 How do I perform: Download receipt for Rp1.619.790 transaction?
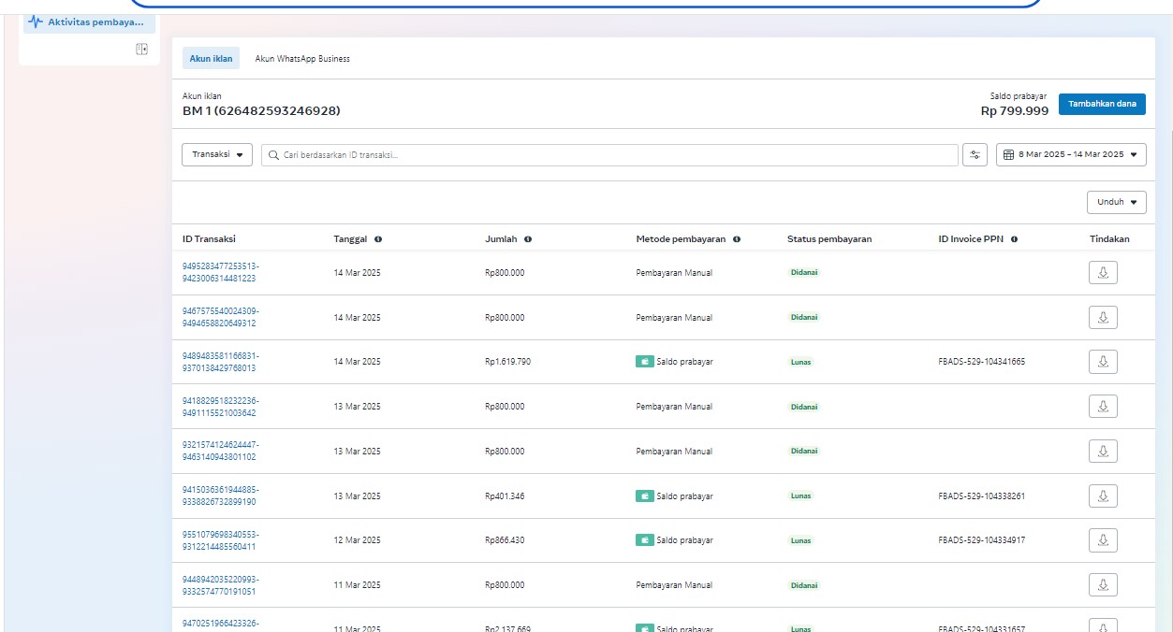click(1103, 362)
